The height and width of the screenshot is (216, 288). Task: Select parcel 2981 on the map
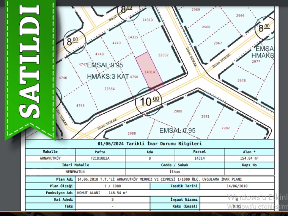tap(205, 116)
